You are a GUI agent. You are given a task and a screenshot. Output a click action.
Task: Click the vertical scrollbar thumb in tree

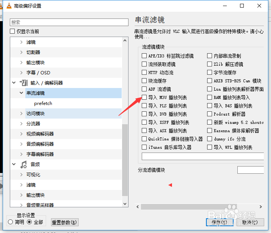coord(125,160)
